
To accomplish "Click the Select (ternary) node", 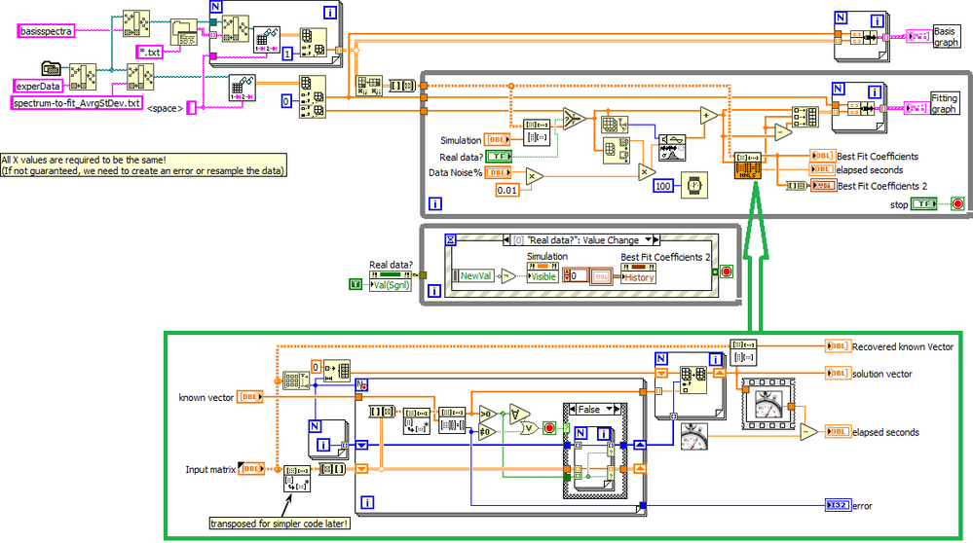I will click(575, 118).
